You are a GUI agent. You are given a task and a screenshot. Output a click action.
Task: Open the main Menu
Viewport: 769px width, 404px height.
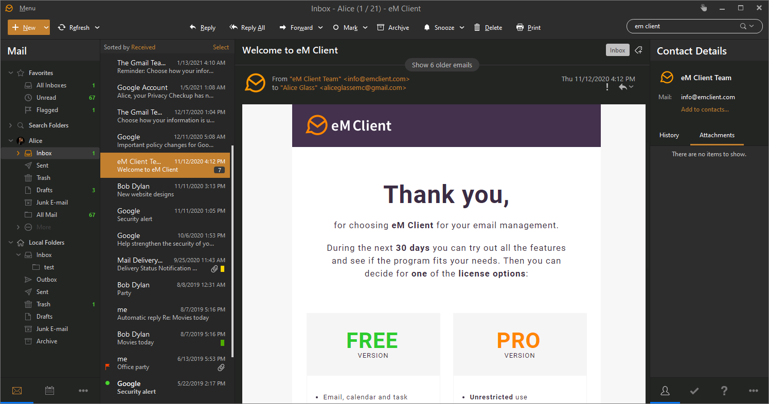point(27,9)
